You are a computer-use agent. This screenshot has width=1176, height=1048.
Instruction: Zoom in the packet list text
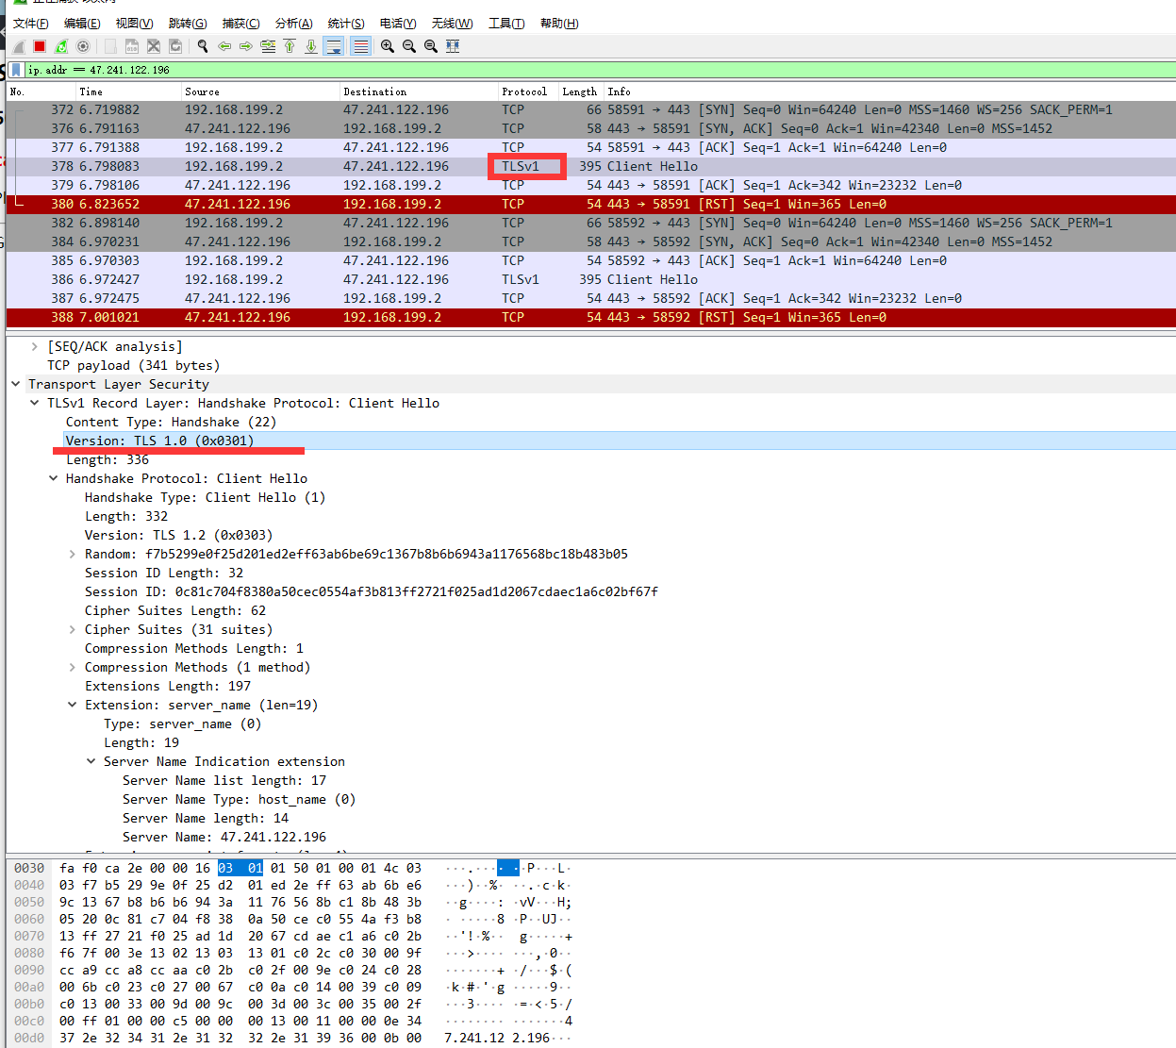point(387,45)
